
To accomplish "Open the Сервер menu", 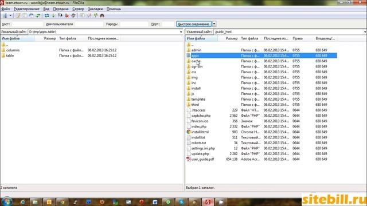I will 78,9.
